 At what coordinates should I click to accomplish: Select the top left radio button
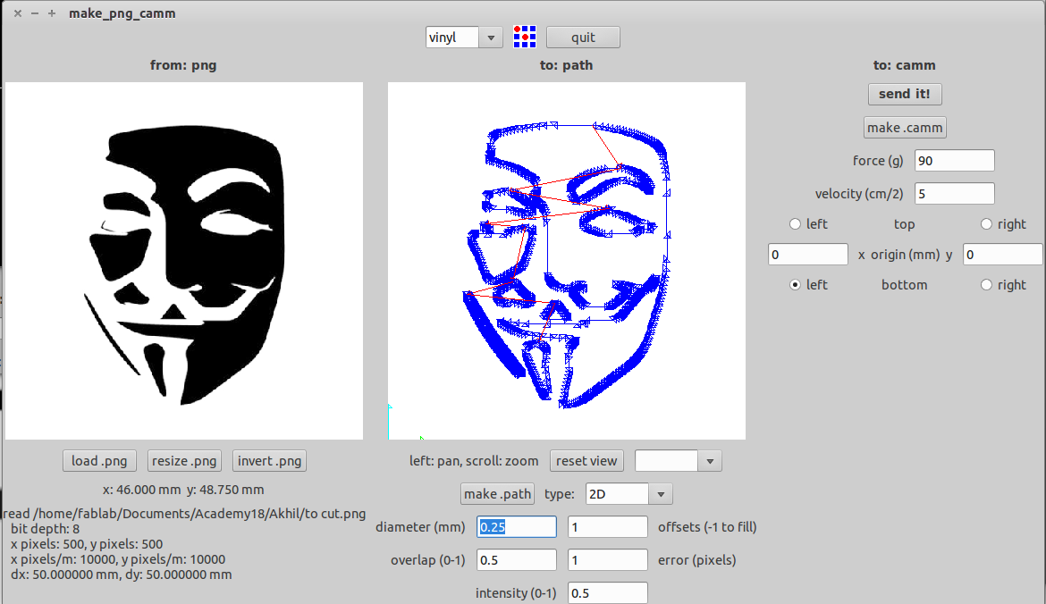[795, 224]
